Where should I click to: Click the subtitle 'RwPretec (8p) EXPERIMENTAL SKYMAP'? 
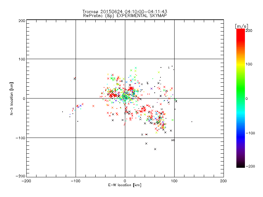125,16
